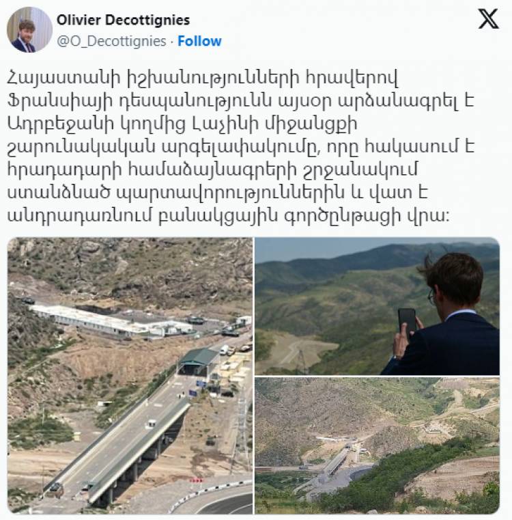
Task: Open Olivier Decottignies' profile avatar
Action: [29, 29]
